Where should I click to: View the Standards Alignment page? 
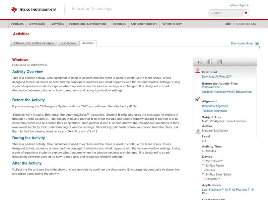215,106
